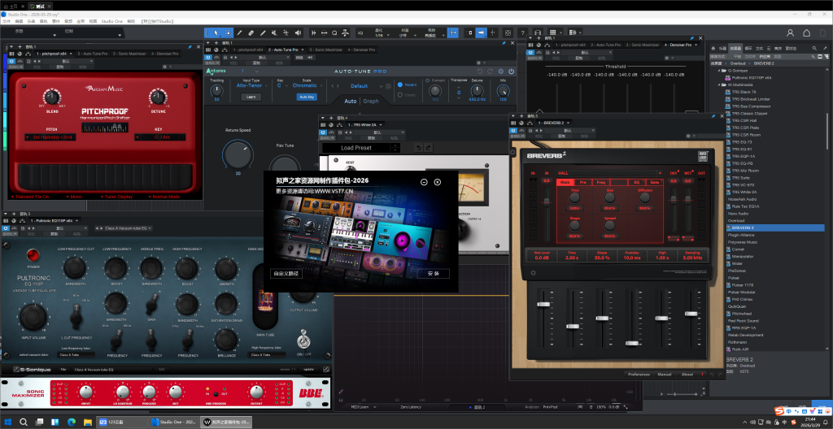Viewport: 833px width, 429px height.
Task: Open the Windows taskbar search
Action: point(24,422)
